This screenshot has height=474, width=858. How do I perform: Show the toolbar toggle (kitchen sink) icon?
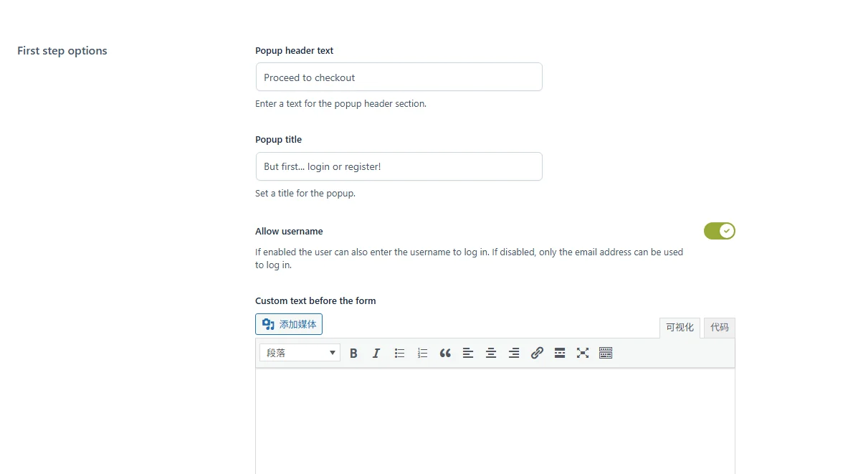click(x=606, y=353)
